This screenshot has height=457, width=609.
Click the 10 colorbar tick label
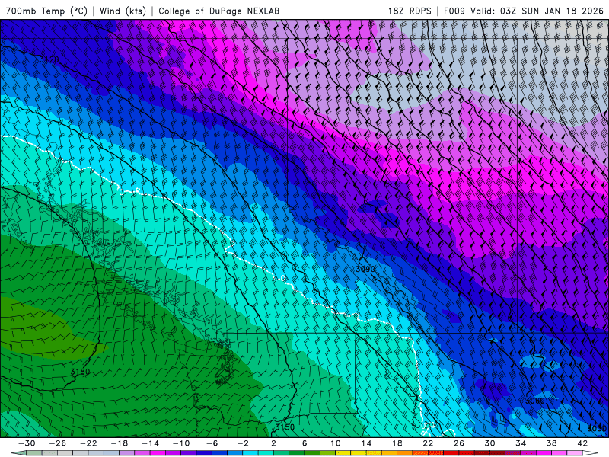[336, 443]
